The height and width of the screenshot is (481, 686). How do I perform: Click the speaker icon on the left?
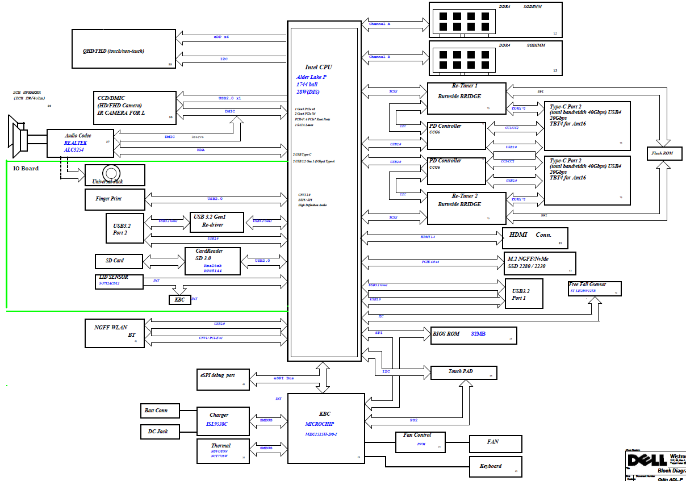(18, 135)
